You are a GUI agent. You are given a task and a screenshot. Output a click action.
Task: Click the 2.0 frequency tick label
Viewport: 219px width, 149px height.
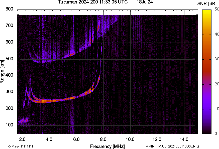pos(22,139)
